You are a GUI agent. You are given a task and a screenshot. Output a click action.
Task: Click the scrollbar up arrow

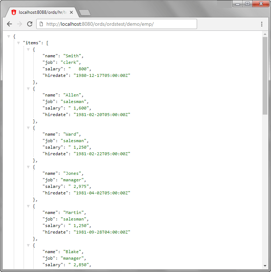pyautogui.click(x=265, y=34)
